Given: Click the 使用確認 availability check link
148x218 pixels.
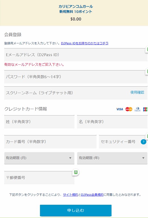Looking at the screenshot, I should (x=137, y=92).
